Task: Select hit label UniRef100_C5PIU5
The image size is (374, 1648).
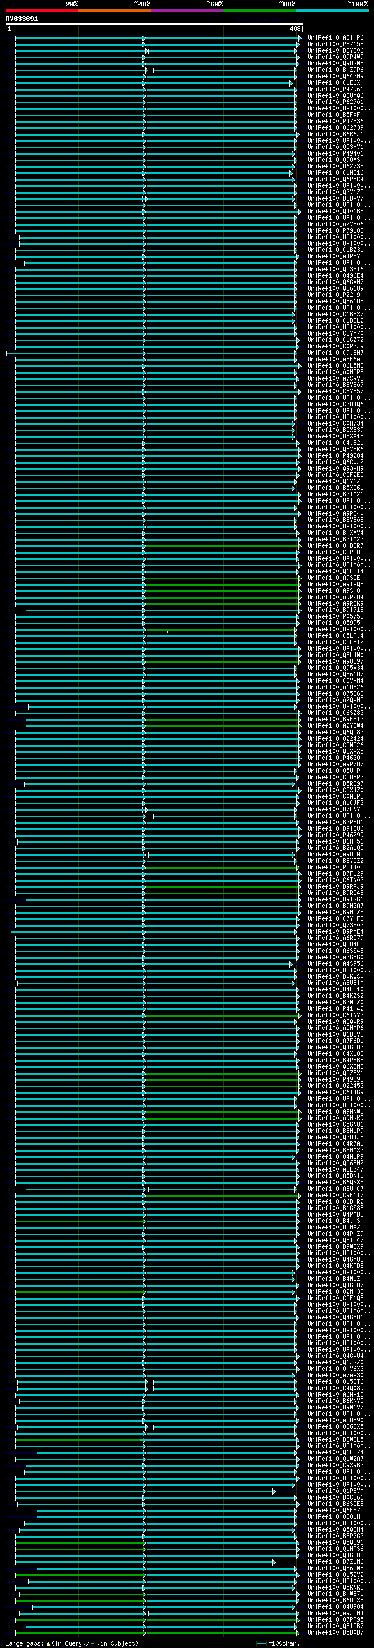Action: [x=335, y=553]
